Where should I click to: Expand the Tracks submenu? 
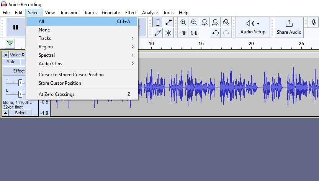click(82, 38)
